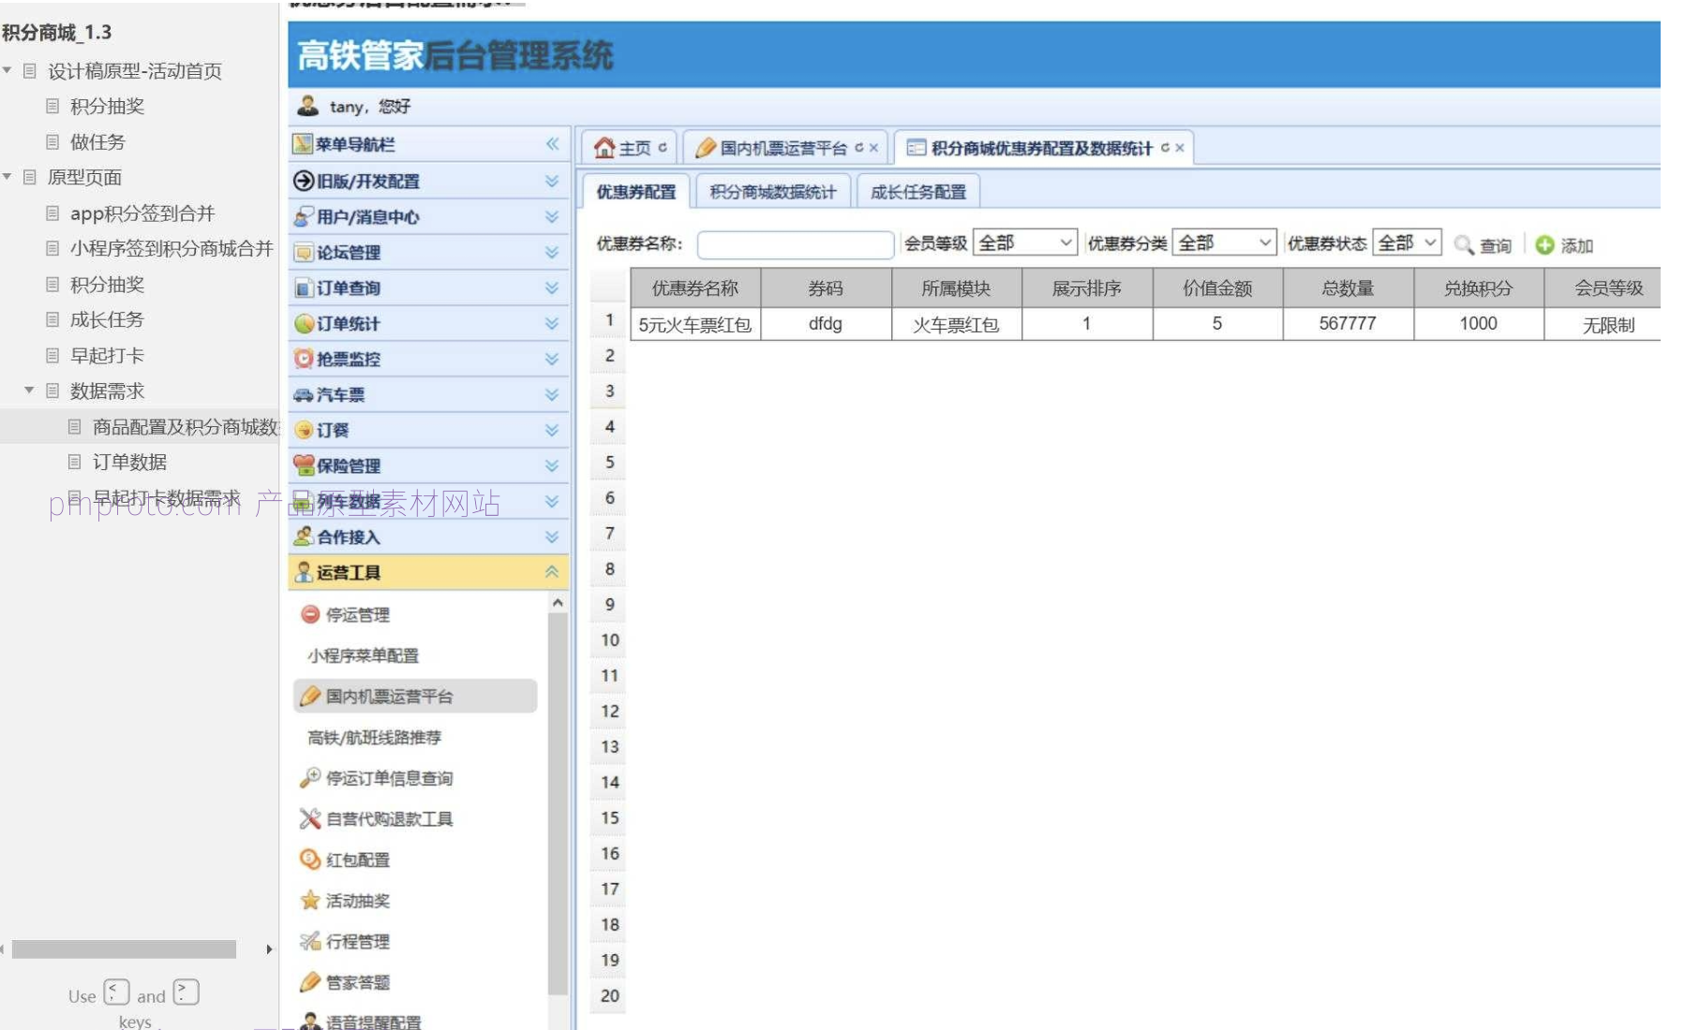Open the 优惠券分类 dropdown
The image size is (1700, 1030).
click(x=1224, y=243)
